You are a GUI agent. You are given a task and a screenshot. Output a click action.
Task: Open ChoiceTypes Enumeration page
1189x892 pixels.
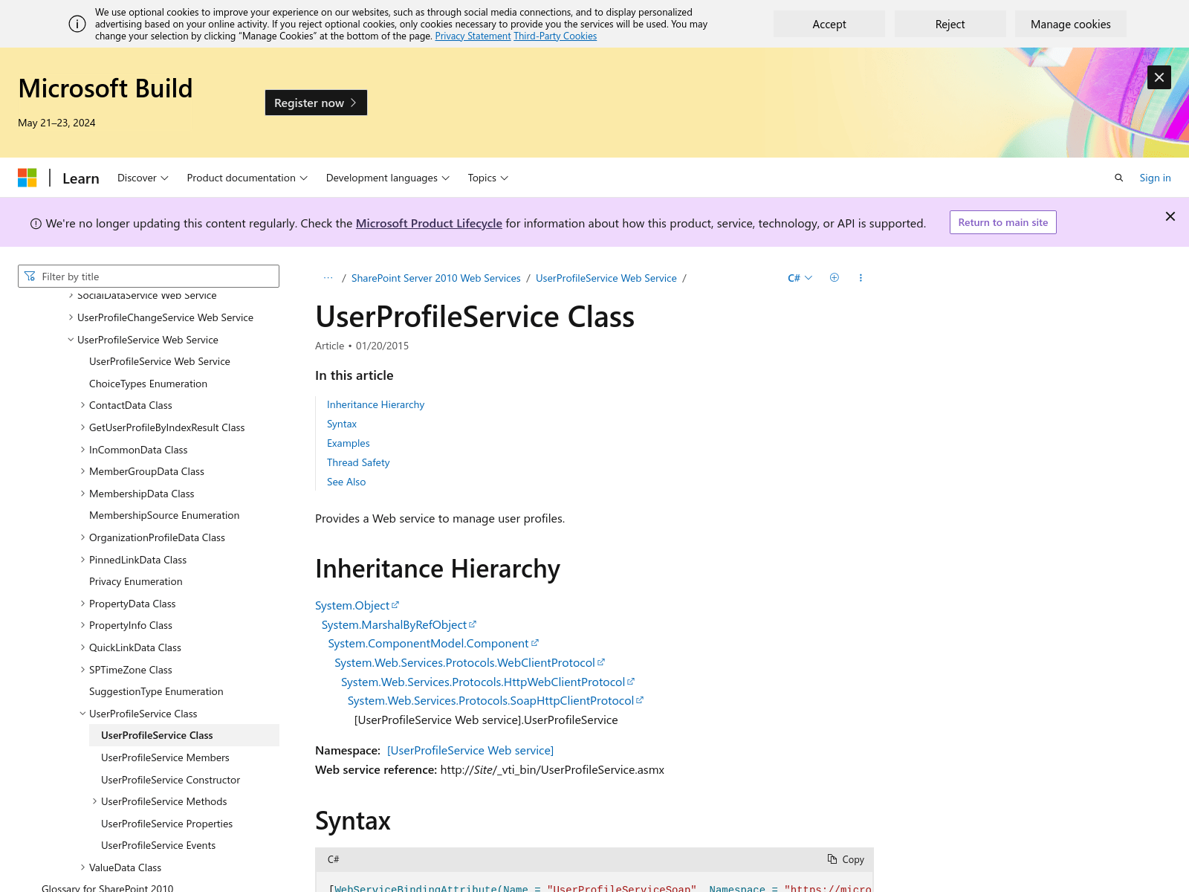pos(148,384)
